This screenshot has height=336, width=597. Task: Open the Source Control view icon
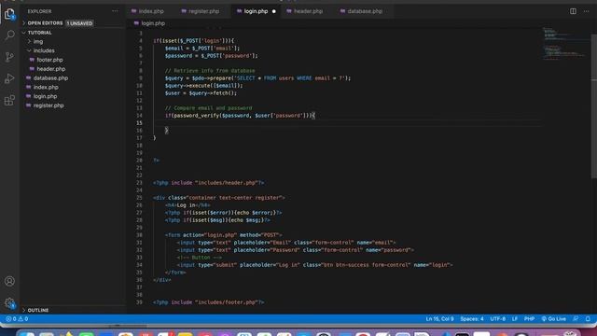tap(9, 57)
